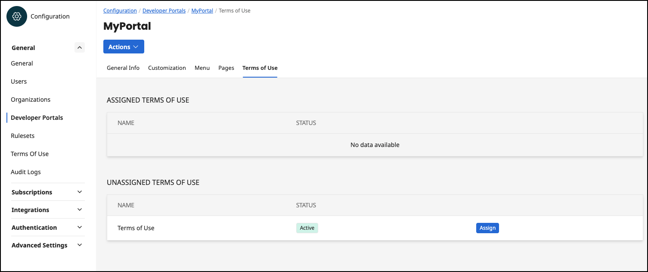
Task: Open the Actions dropdown
Action: 124,47
